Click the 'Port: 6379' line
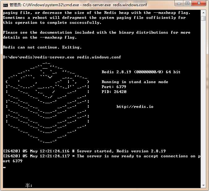Screen dimensions: 209x191 114,87
